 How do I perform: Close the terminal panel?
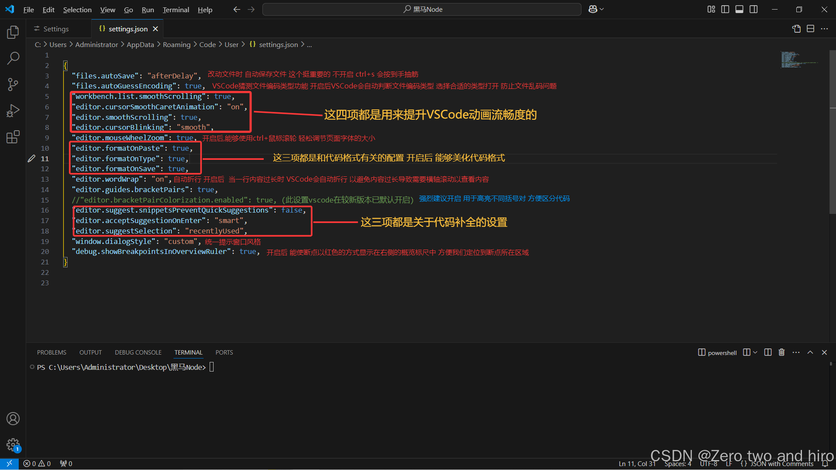tap(824, 352)
